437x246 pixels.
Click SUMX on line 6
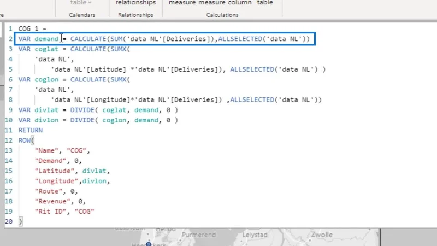coord(119,79)
